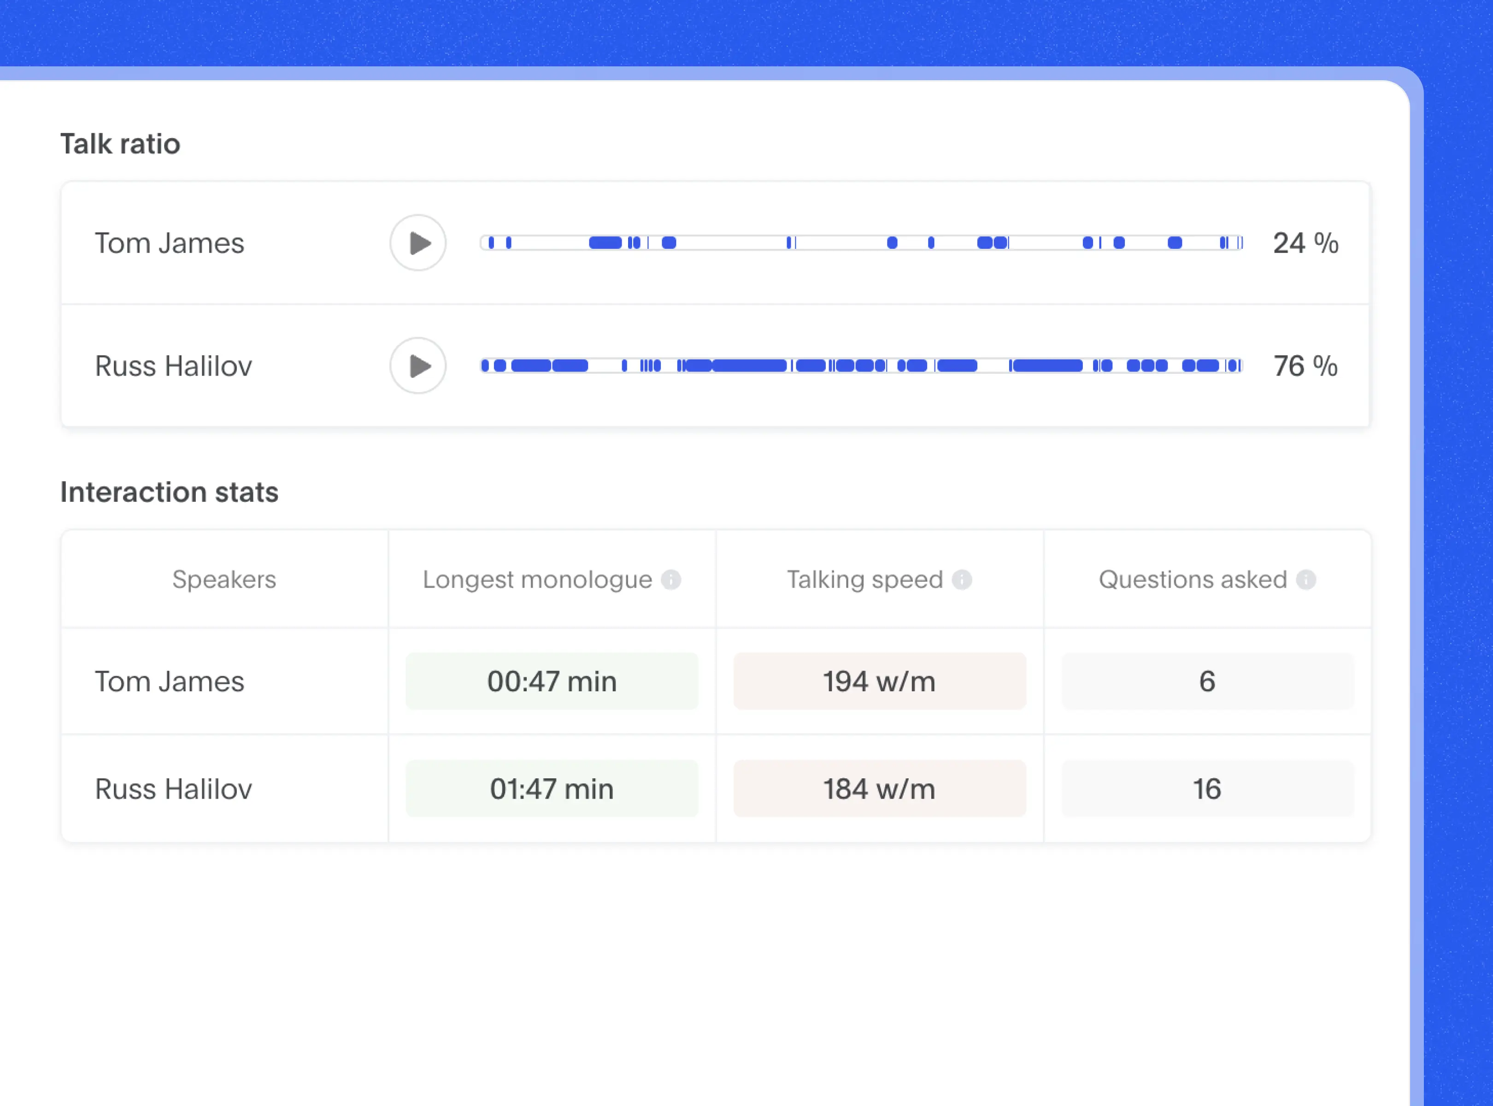1493x1106 pixels.
Task: Click the Talk ratio section heading
Action: 120,143
